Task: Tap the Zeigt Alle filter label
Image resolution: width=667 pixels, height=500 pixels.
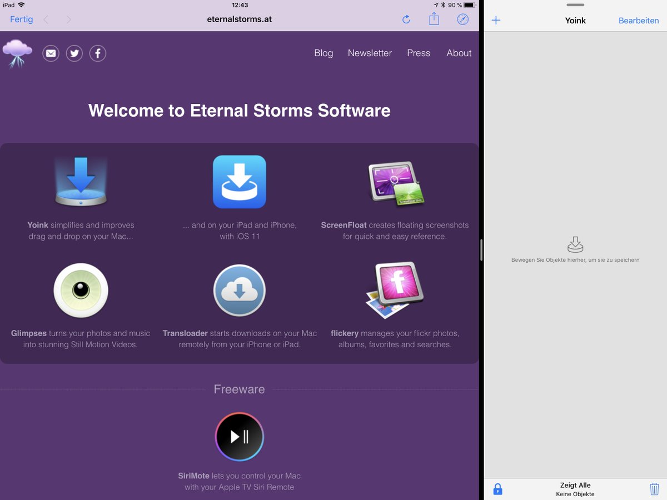Action: tap(575, 485)
